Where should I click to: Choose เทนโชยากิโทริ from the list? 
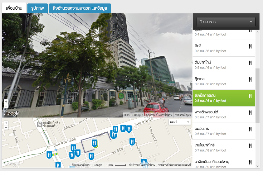click(218, 147)
